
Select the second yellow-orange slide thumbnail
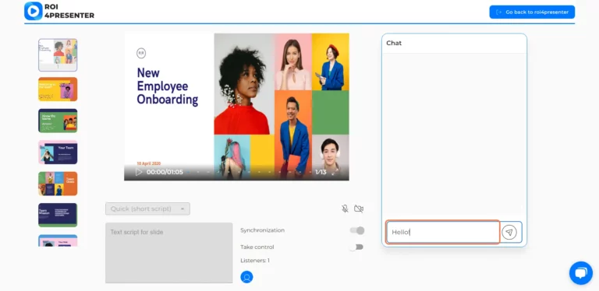point(58,89)
